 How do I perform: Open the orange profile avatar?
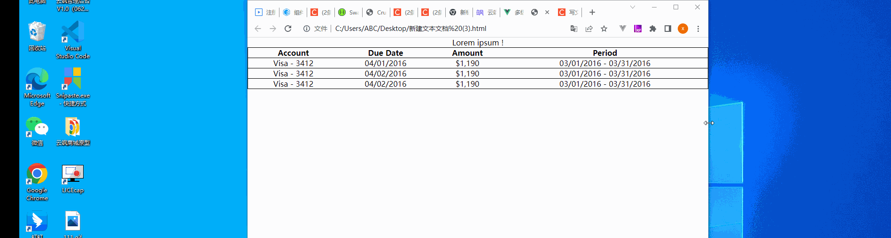683,29
